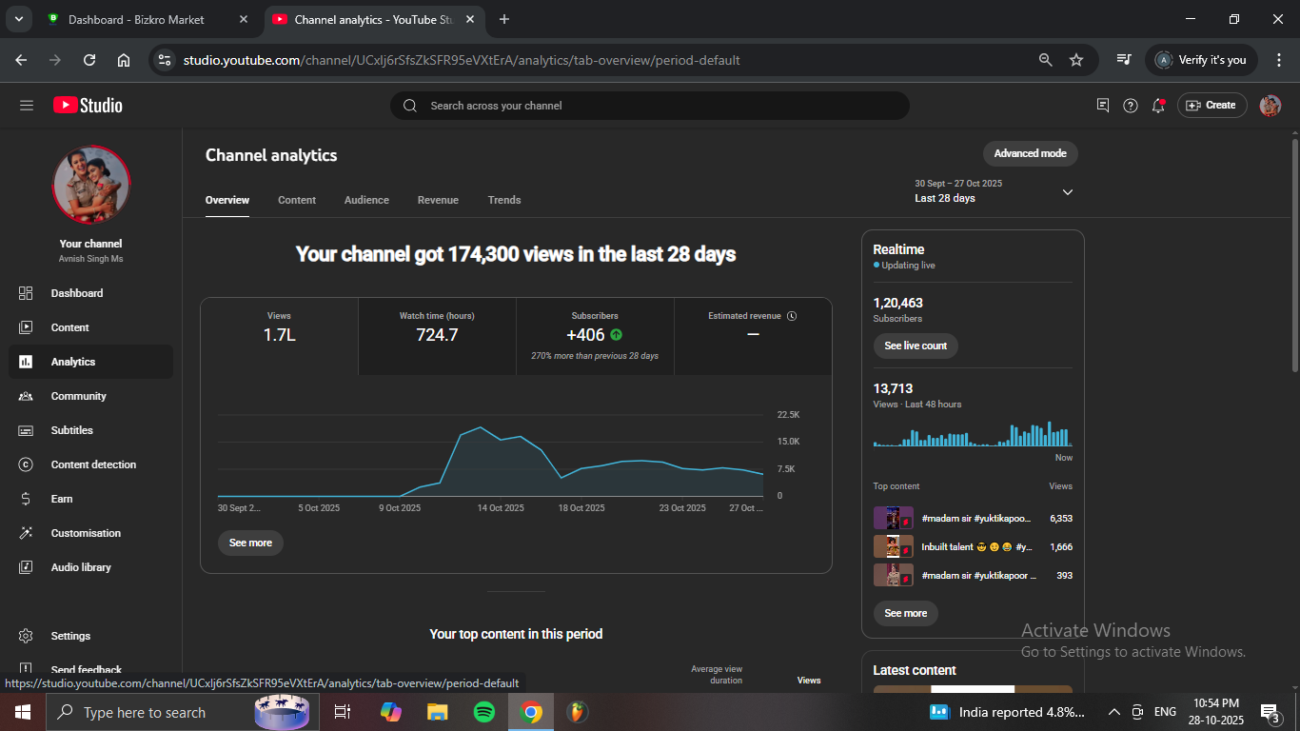Viewport: 1300px width, 731px height.
Task: Expand the Last 28 days date range dropdown
Action: point(1067,192)
